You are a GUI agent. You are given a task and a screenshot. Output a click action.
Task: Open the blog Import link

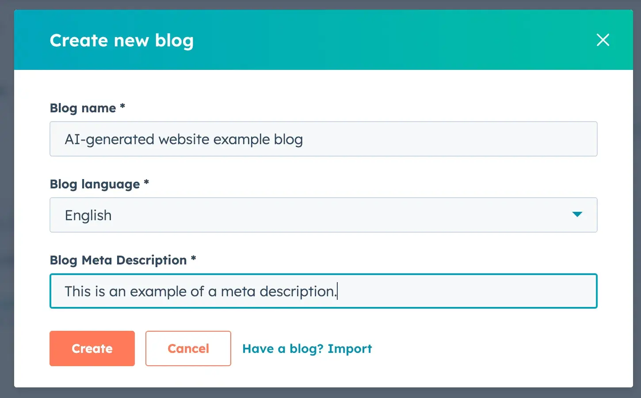(307, 348)
